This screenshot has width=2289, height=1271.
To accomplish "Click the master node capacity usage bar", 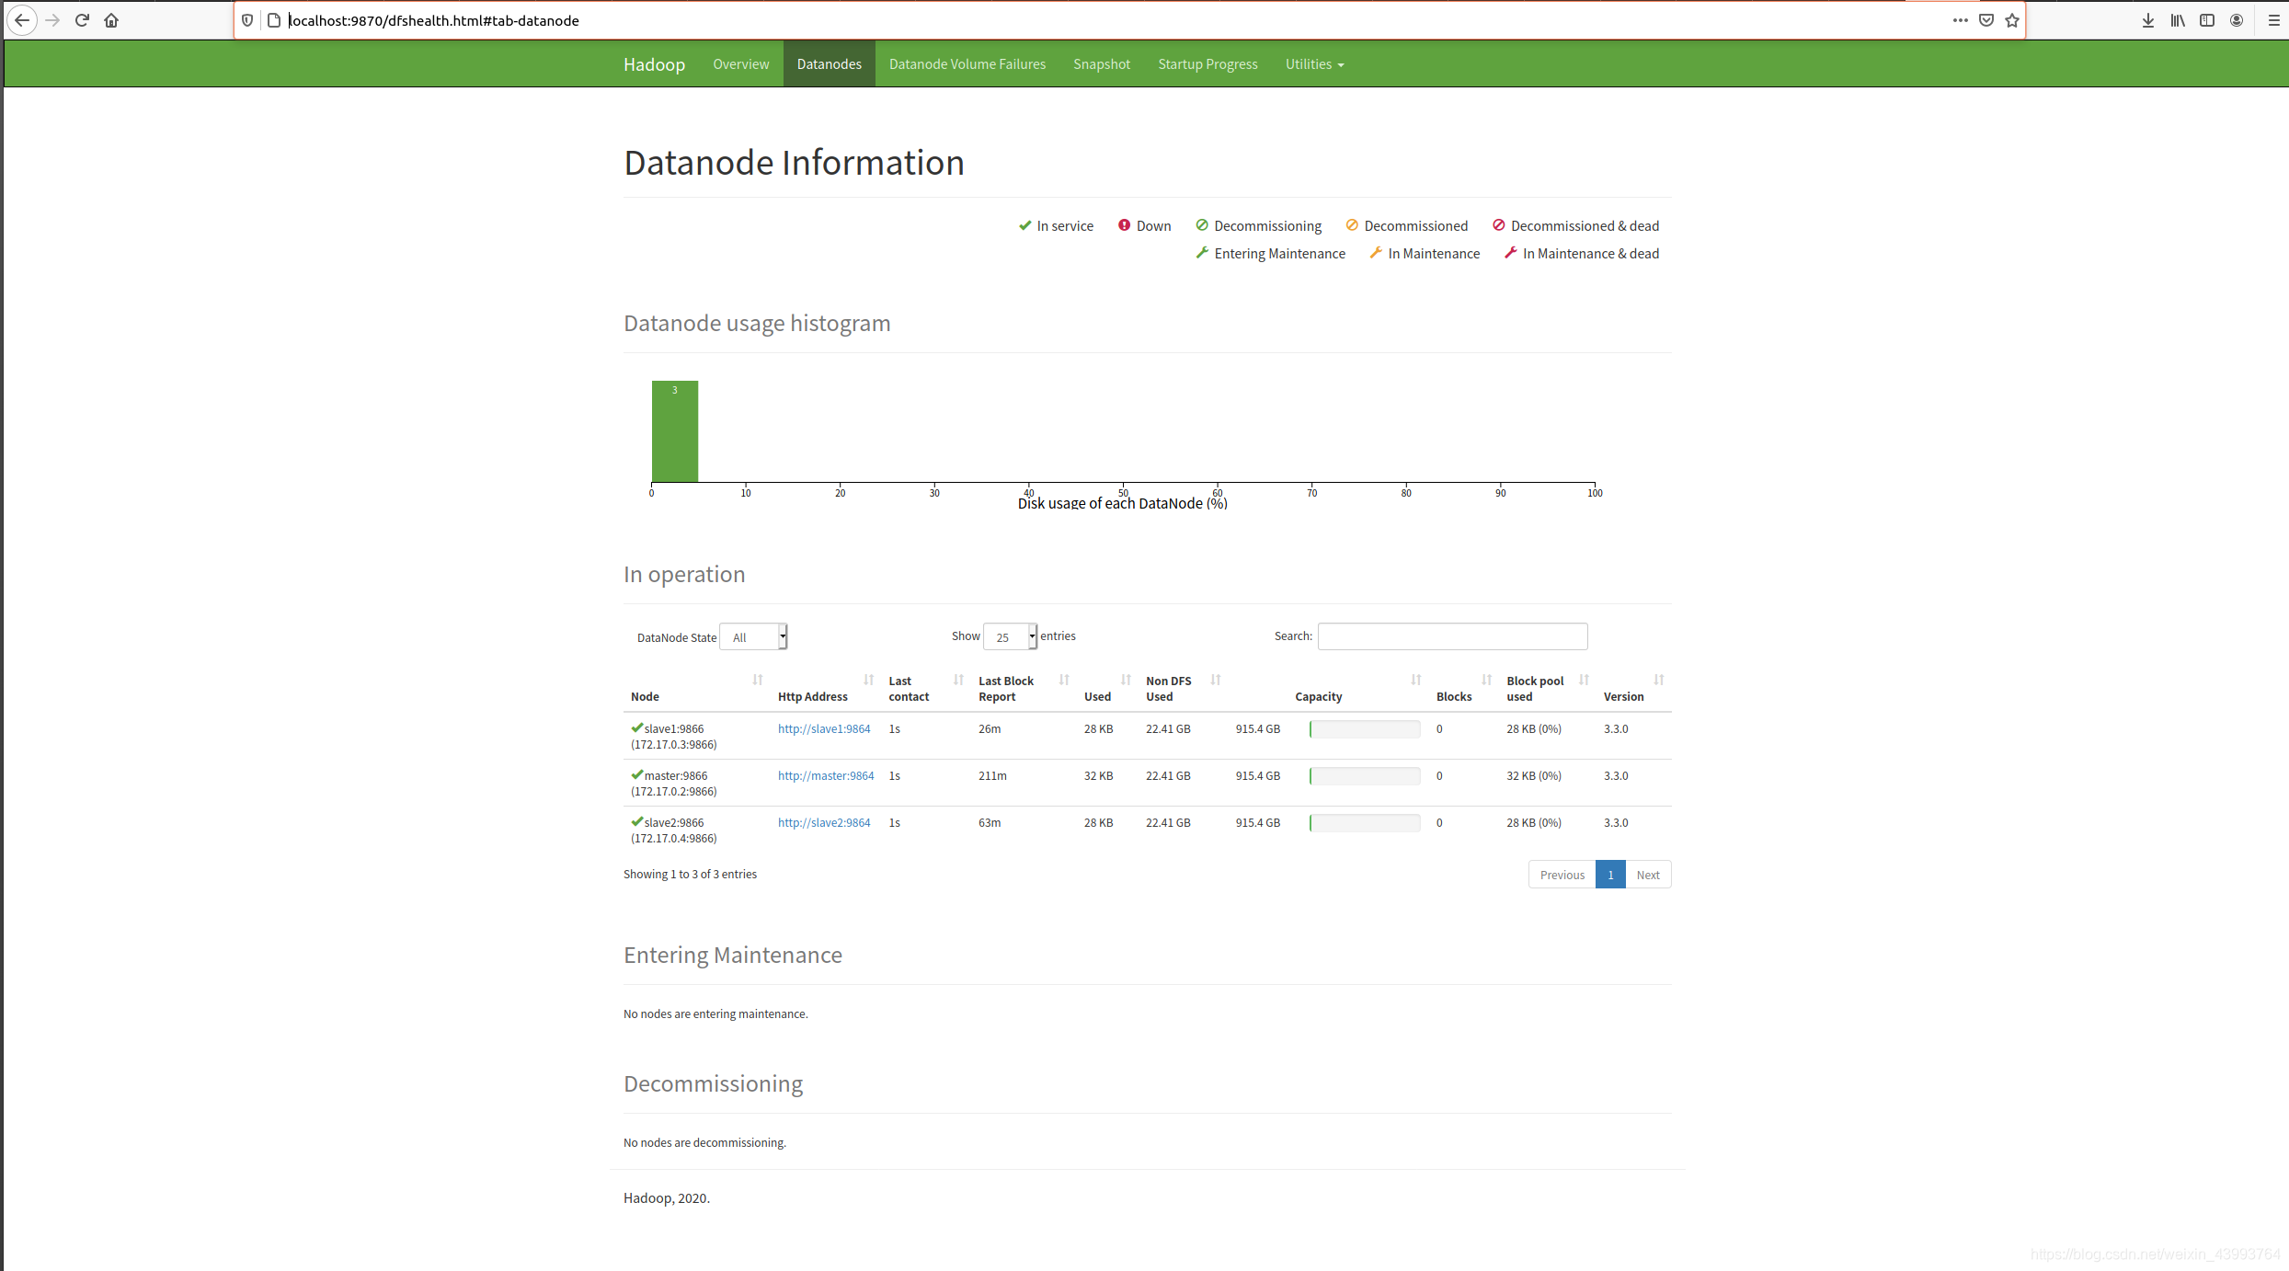I will click(x=1365, y=775).
